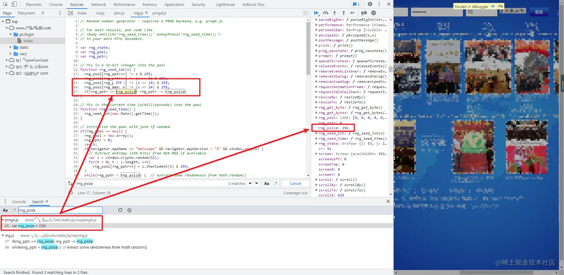Image resolution: width=564 pixels, height=275 pixels.
Task: Open the prng4.js file tab
Action: (159, 13)
